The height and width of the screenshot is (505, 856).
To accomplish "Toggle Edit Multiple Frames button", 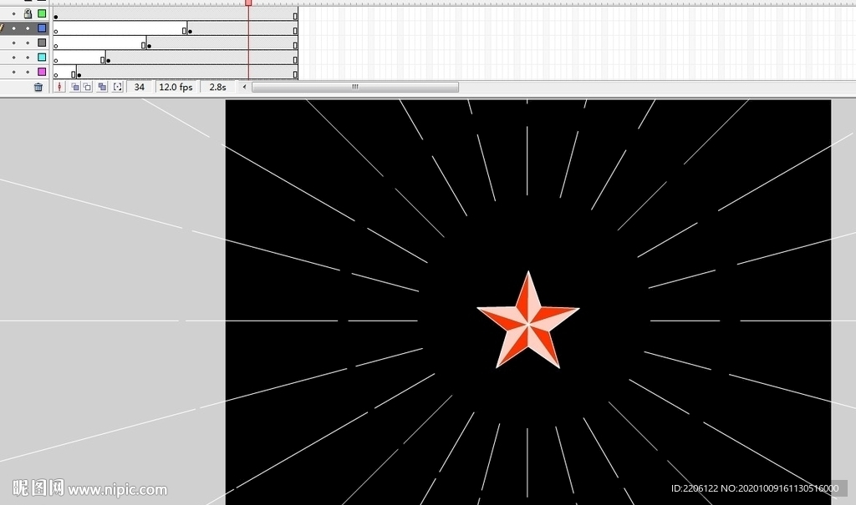I will [102, 87].
